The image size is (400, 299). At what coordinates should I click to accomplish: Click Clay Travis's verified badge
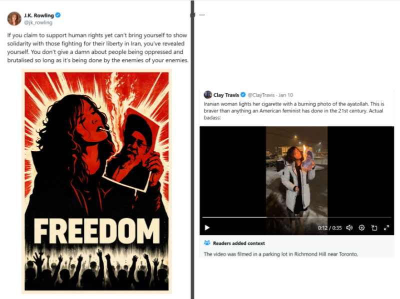click(x=243, y=95)
